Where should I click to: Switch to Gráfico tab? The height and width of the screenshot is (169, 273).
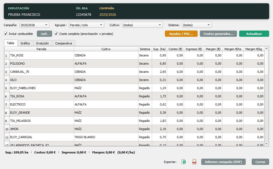[25, 43]
